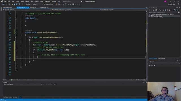Pin the InputHandler.cs tab

point(27,8)
